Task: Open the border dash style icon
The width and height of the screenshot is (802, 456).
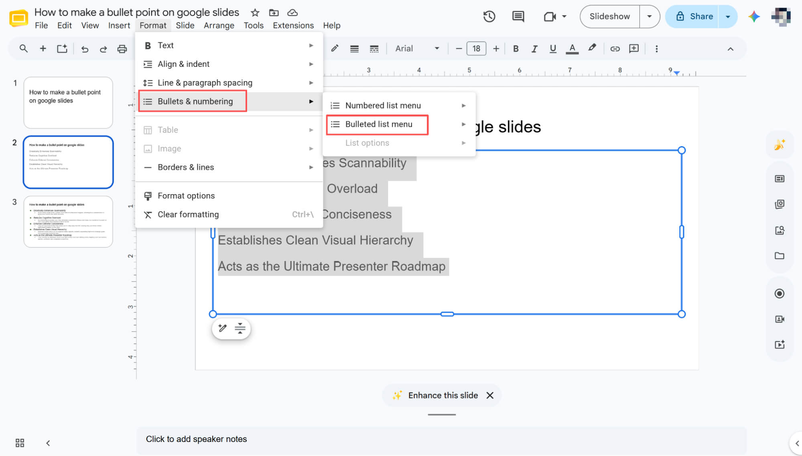Action: [x=374, y=49]
